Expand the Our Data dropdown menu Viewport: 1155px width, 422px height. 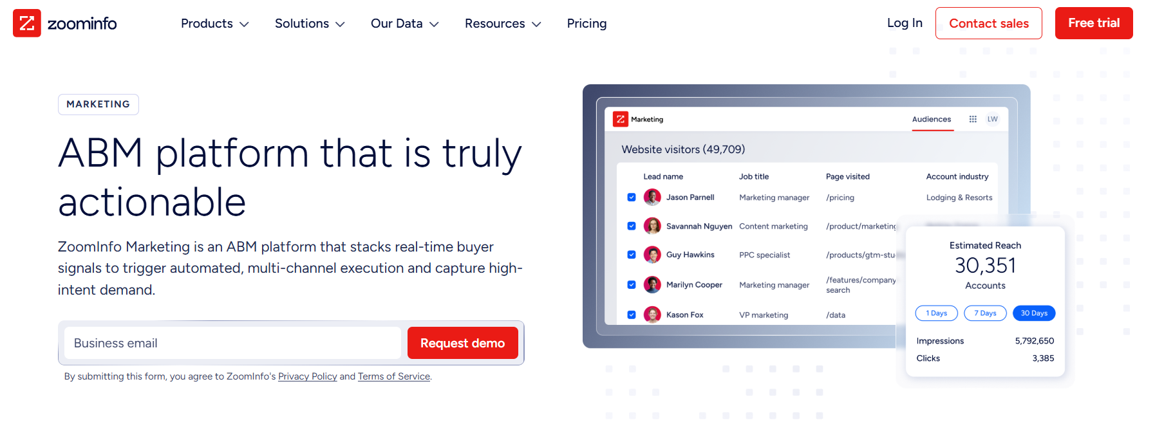click(404, 24)
